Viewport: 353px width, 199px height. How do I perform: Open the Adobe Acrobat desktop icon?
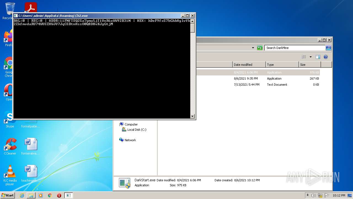(x=31, y=7)
